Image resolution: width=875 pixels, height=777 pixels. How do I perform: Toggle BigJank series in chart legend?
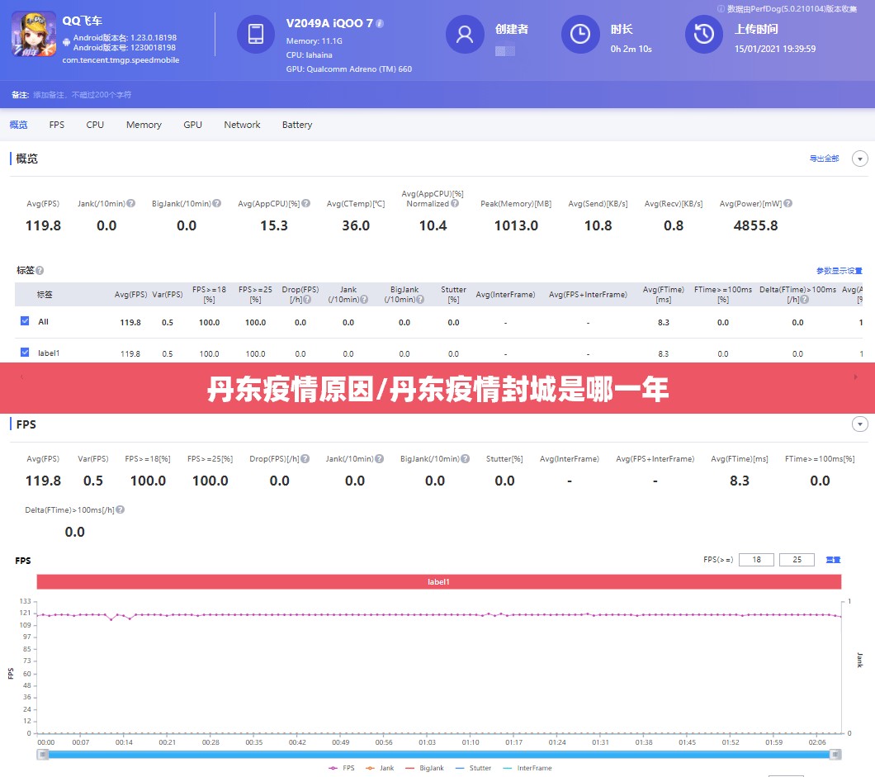424,768
